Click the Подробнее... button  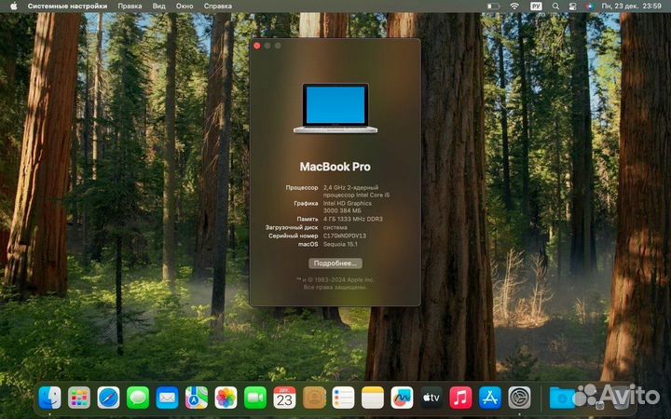(x=335, y=264)
